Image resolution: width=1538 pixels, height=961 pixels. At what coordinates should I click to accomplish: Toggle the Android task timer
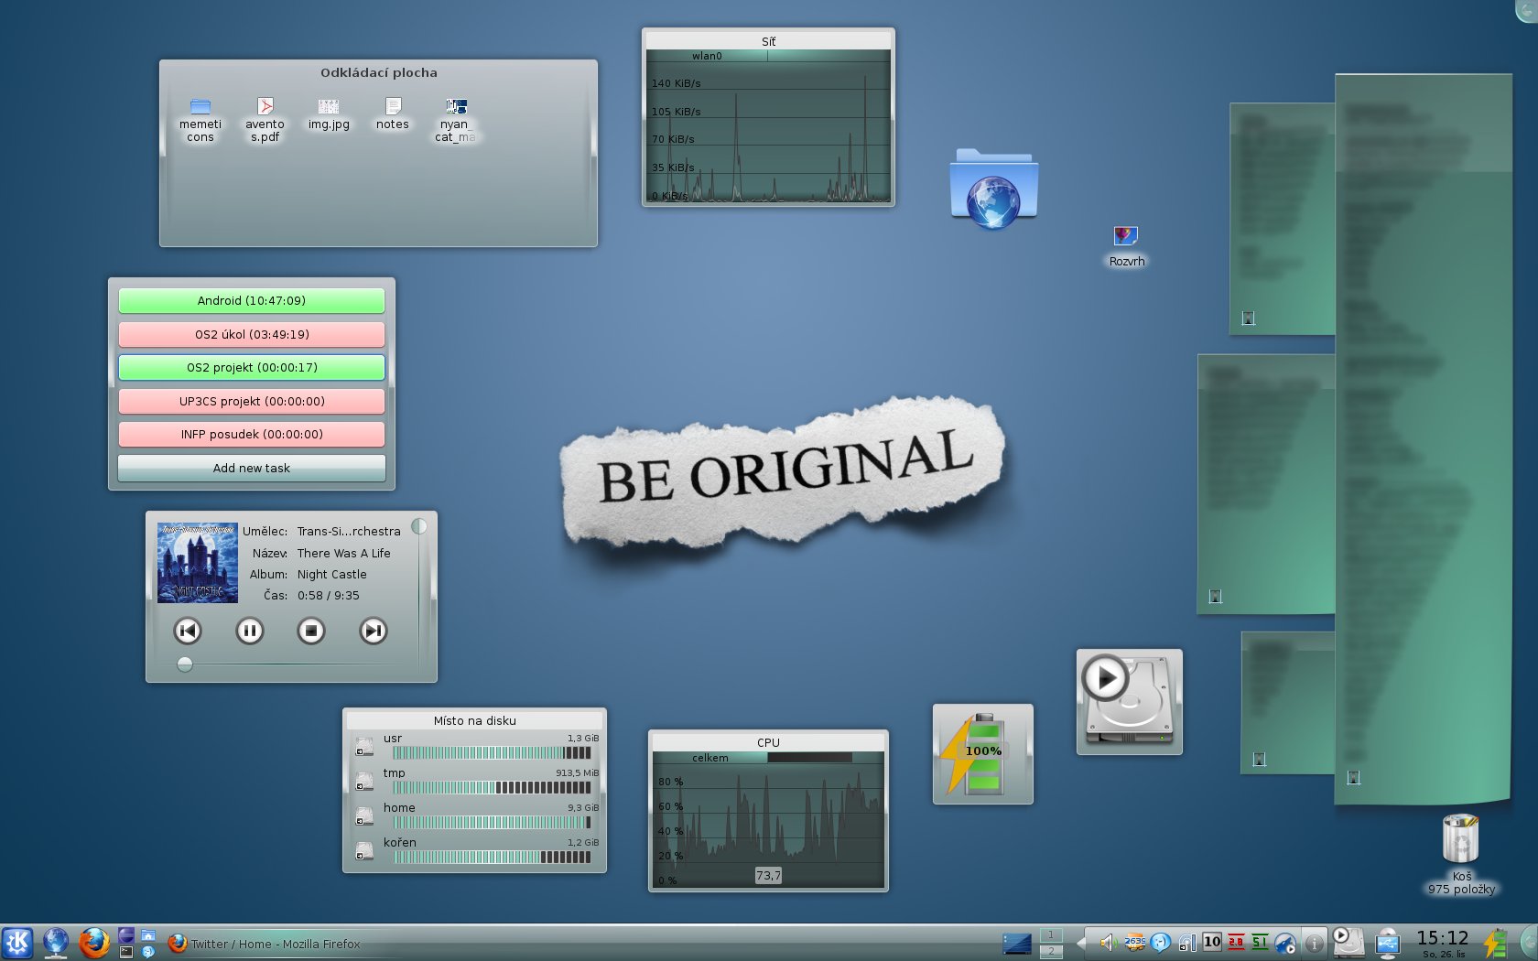pos(252,301)
